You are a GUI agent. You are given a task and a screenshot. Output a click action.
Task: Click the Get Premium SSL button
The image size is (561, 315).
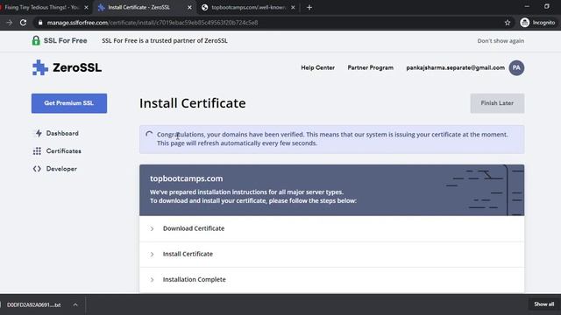tap(69, 103)
